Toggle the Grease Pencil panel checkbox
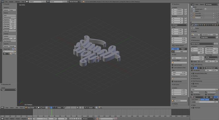The image size is (219, 120). 174,45
